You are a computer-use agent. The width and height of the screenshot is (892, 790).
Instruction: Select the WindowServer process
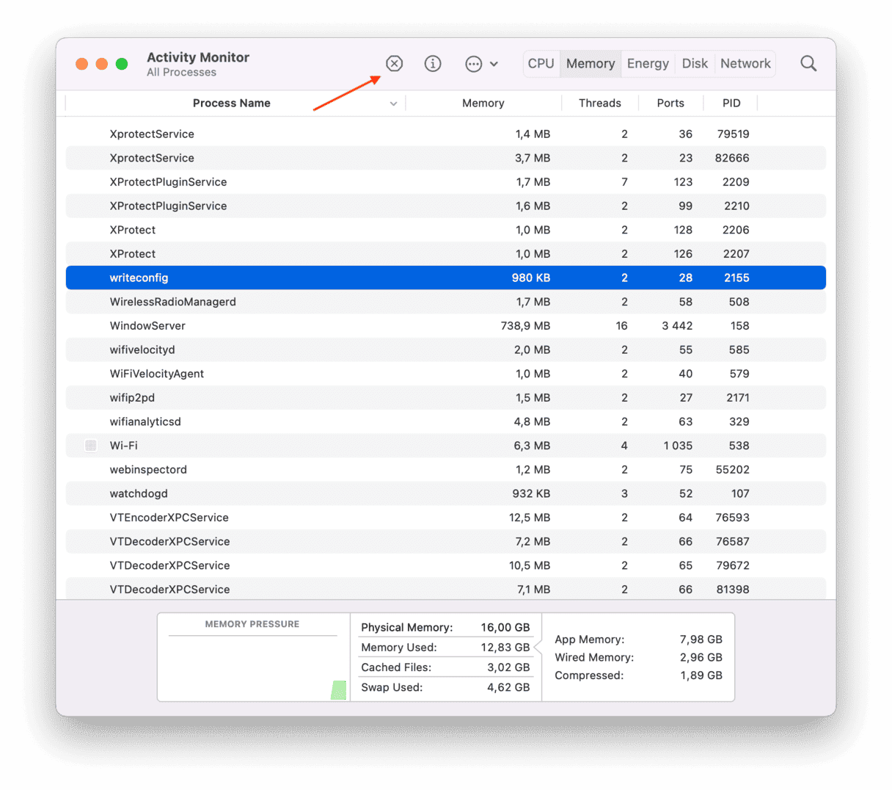446,326
